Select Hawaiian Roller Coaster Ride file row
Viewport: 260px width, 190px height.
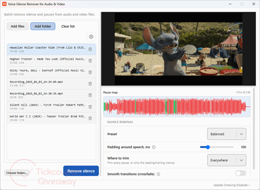[51, 49]
